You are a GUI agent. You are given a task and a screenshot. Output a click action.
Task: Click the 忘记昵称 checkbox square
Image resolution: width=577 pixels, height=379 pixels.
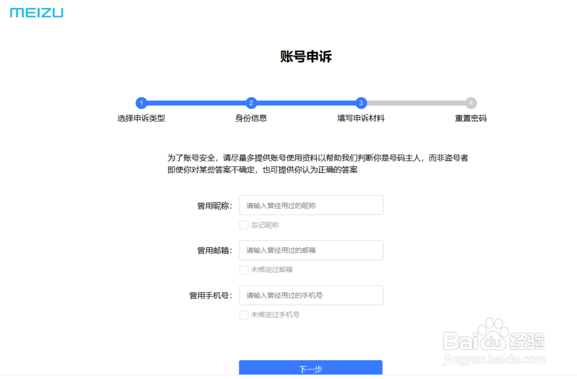click(244, 224)
